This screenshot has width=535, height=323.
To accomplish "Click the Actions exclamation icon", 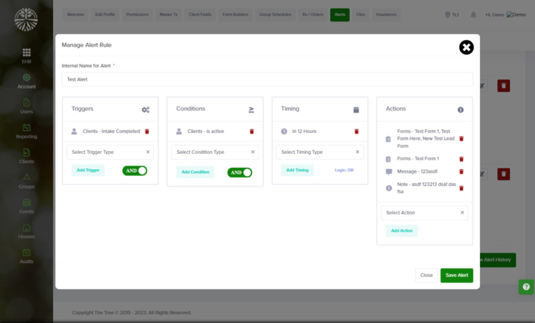I will pyautogui.click(x=460, y=109).
